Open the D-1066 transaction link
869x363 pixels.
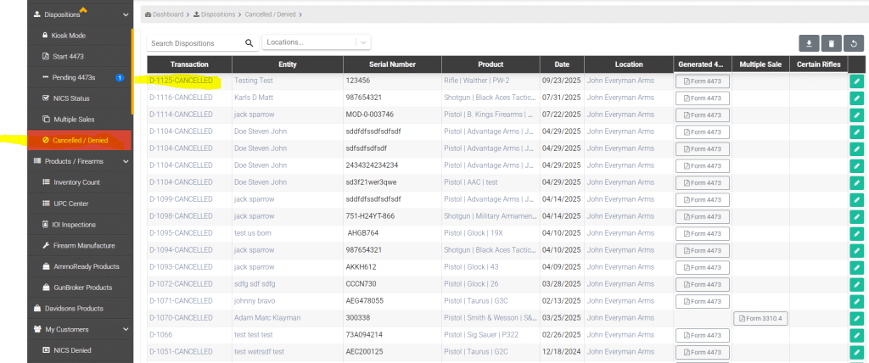tap(162, 335)
